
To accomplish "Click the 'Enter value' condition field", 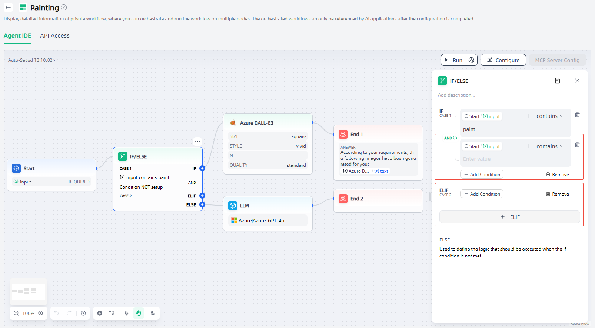I will coord(511,159).
